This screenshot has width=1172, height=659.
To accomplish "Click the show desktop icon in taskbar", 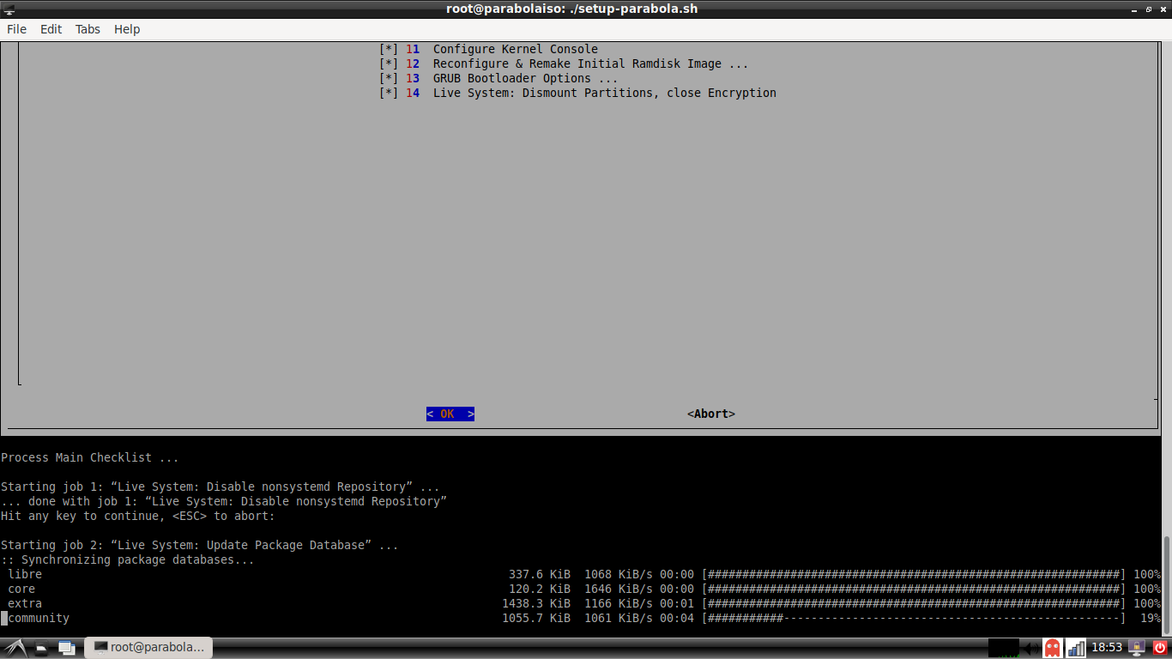I will tap(66, 647).
